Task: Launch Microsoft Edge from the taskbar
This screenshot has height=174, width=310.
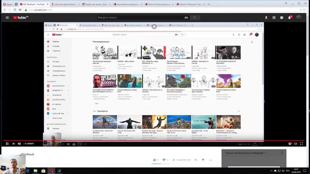Action: coord(28,171)
